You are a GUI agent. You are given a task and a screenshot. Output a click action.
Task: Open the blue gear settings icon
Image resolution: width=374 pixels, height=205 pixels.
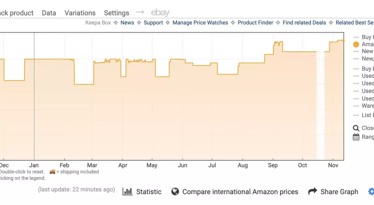[x=371, y=192]
